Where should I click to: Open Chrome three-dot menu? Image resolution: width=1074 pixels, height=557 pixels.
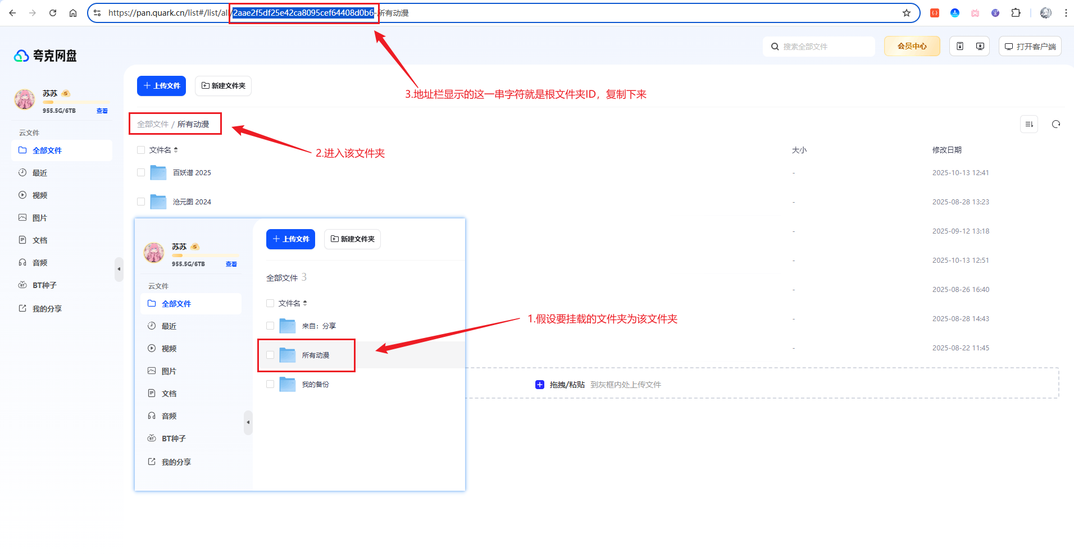(1066, 13)
